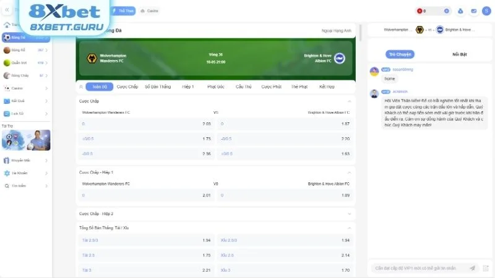Click the Brighton logo in chat panel header
The image size is (495, 278).
click(440, 30)
